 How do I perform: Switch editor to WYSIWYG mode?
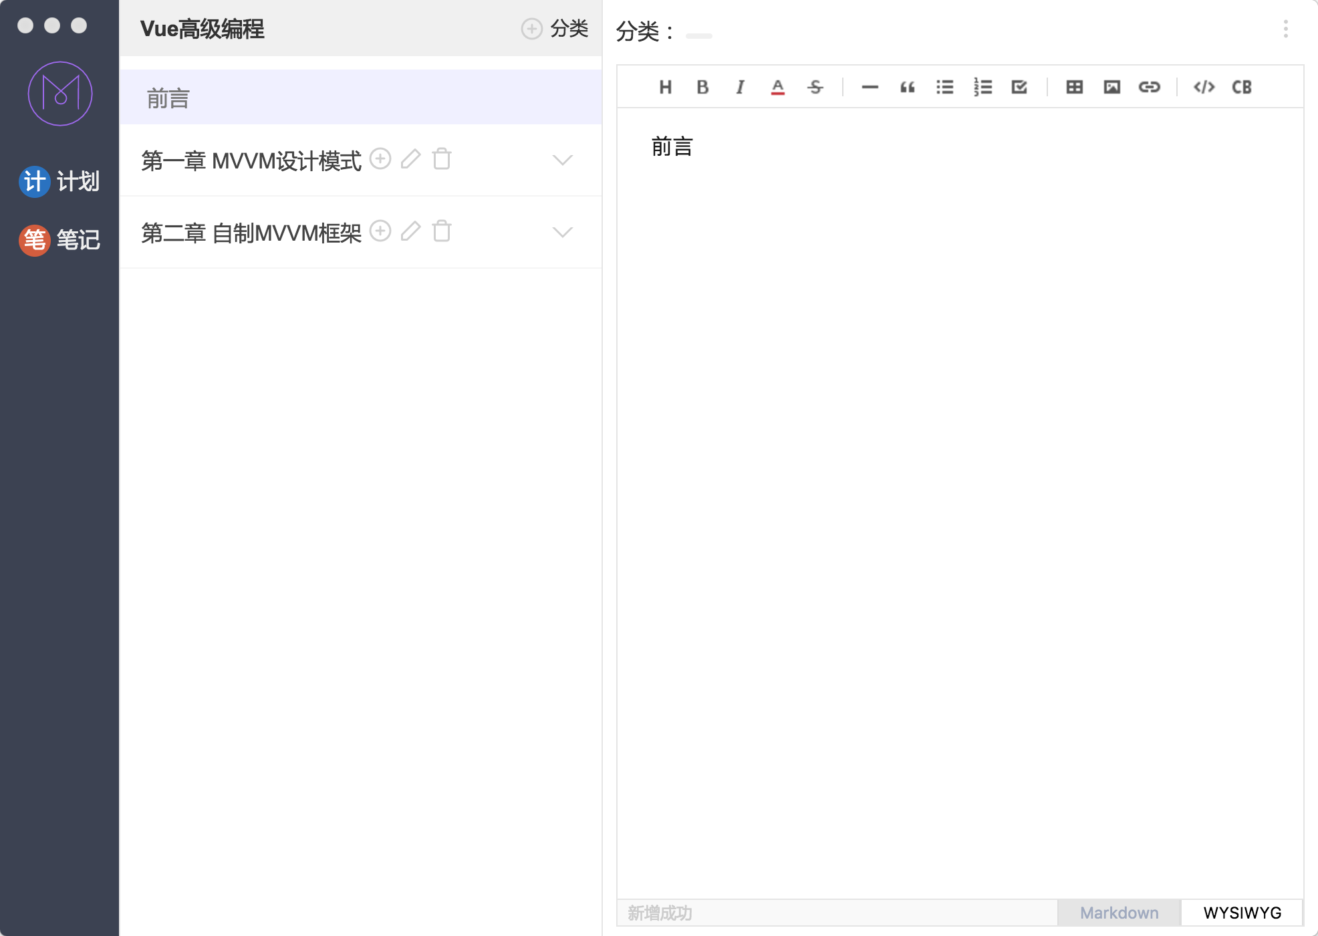click(1242, 913)
